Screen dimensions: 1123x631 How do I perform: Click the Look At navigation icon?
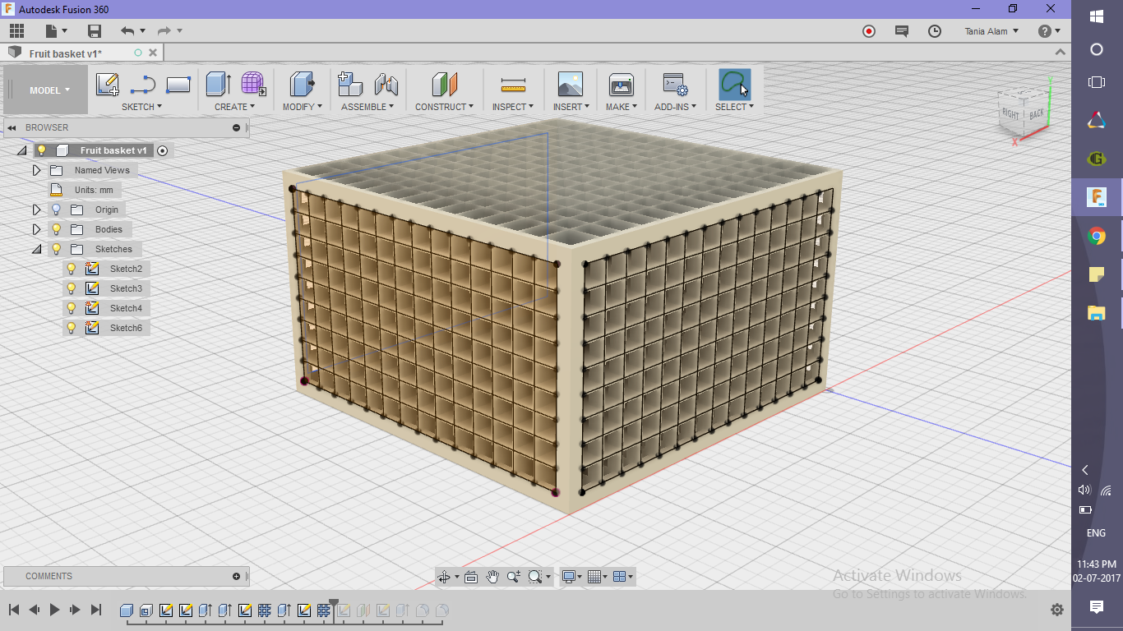tap(471, 577)
